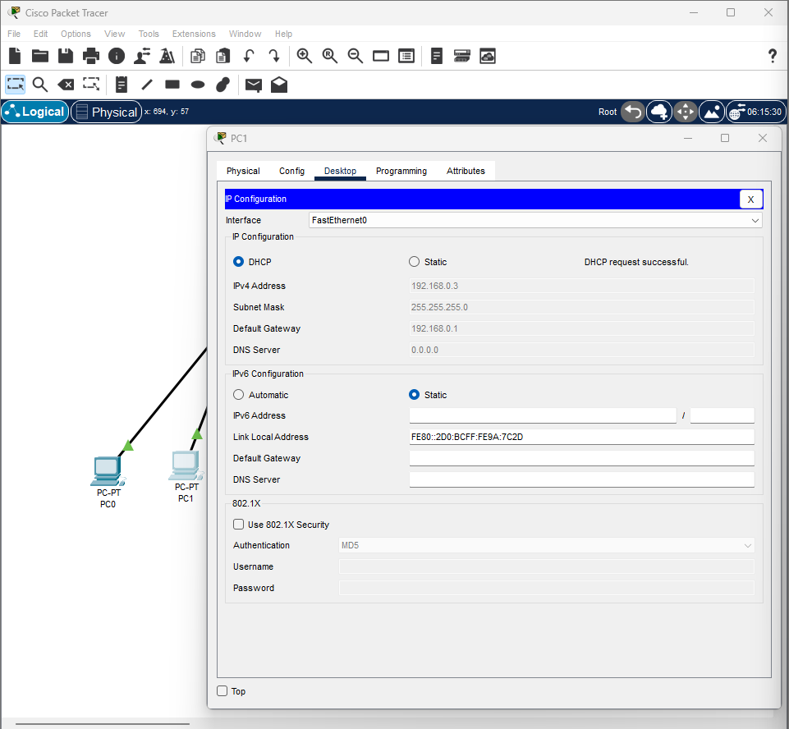Create a new cluster cloud icon
The height and width of the screenshot is (729, 789).
click(659, 112)
